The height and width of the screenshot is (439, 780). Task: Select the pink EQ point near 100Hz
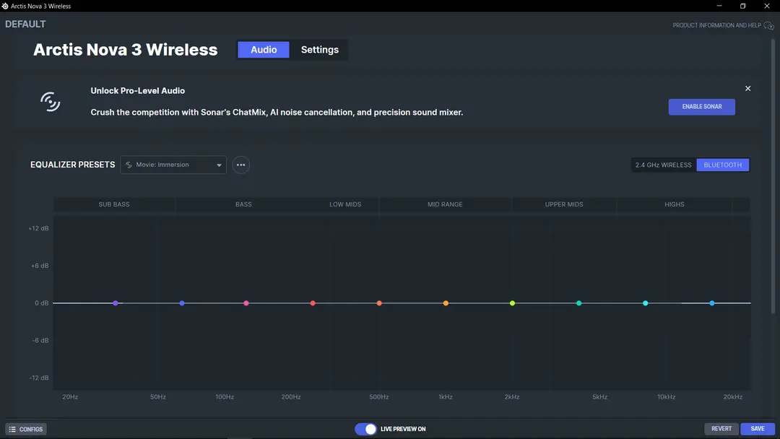click(246, 303)
